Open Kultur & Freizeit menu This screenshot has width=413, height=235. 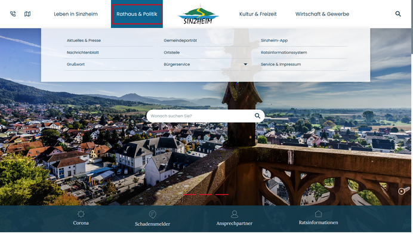(x=258, y=14)
